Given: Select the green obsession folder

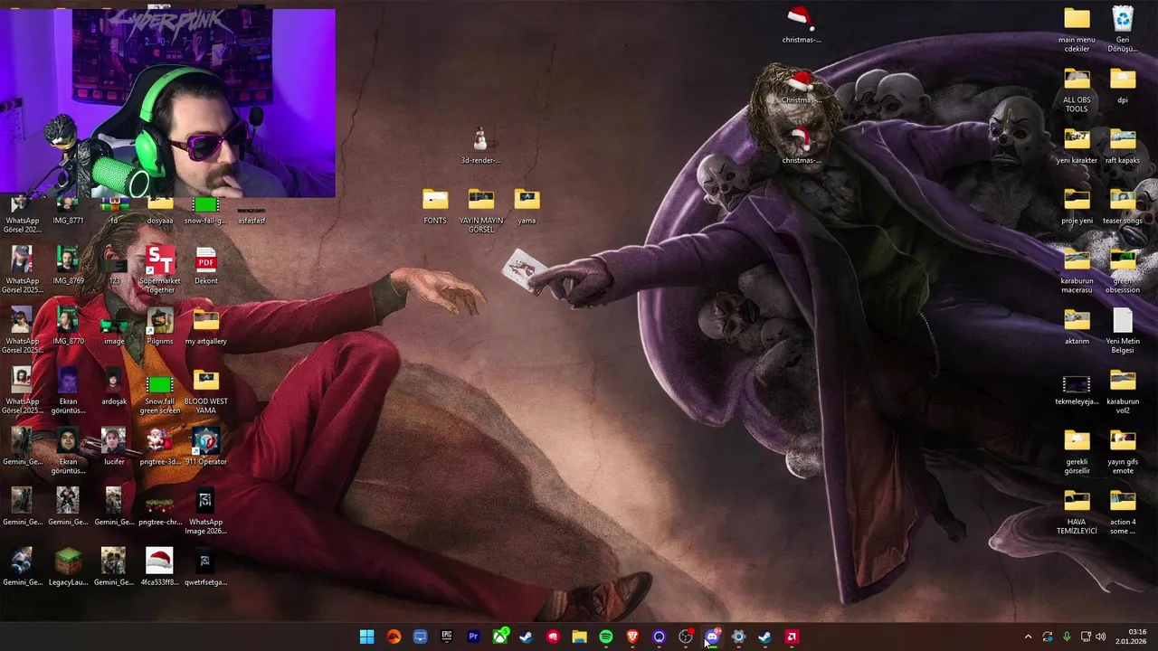Looking at the screenshot, I should pos(1123,271).
